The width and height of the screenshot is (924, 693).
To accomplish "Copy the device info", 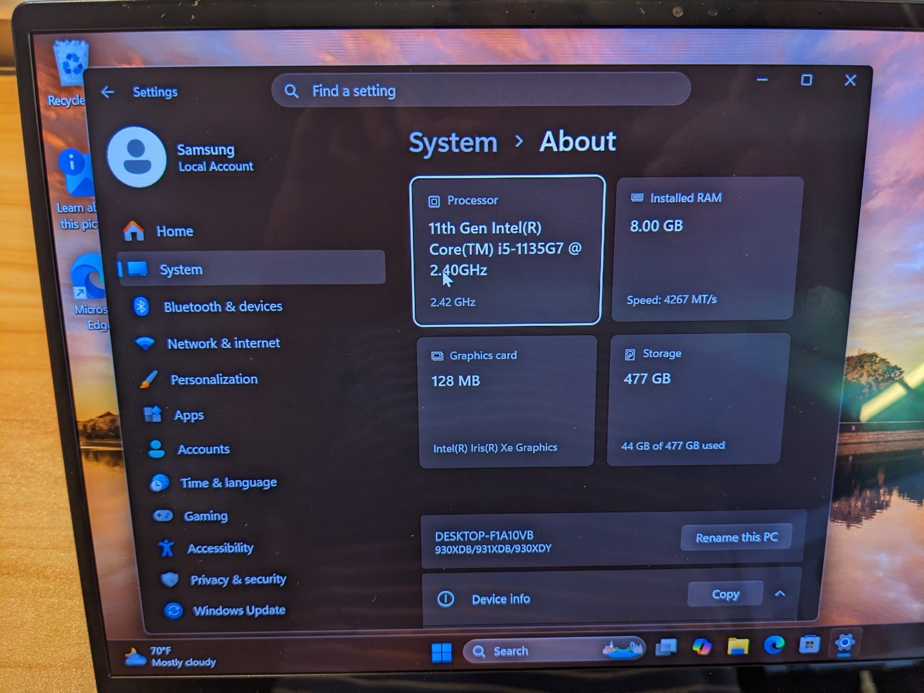I will (725, 594).
